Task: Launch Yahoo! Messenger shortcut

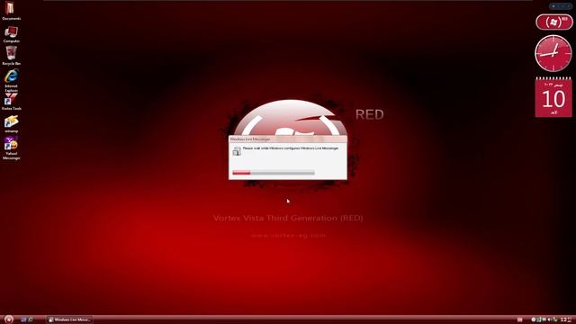Action: pos(11,148)
